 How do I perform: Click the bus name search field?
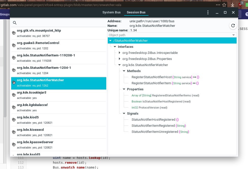[x=59, y=23]
